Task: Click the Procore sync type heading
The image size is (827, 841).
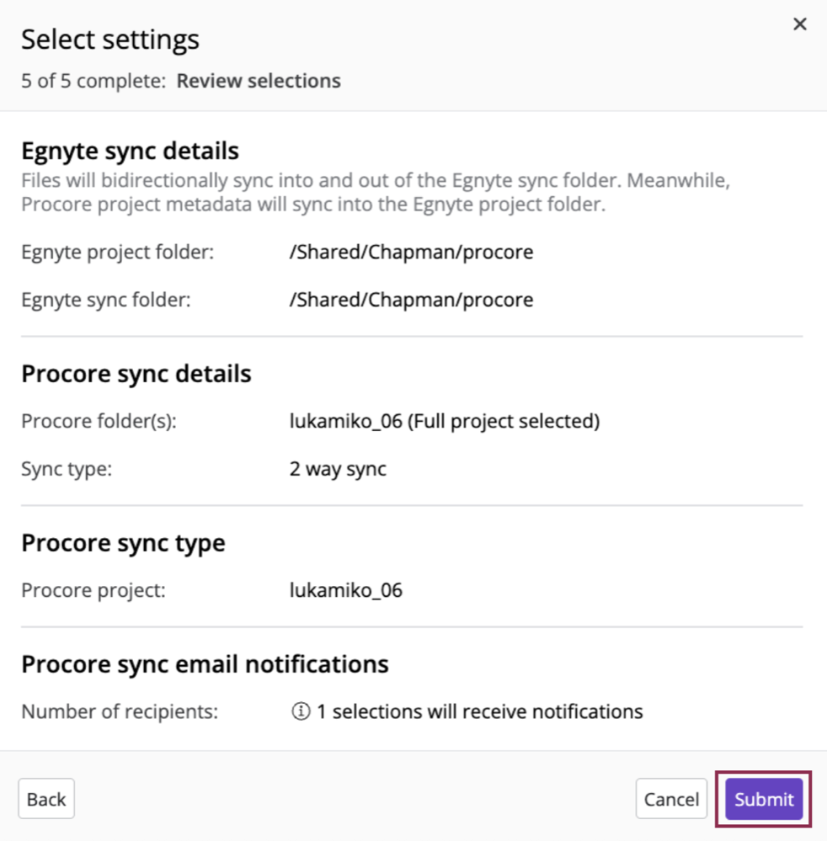Action: 123,542
